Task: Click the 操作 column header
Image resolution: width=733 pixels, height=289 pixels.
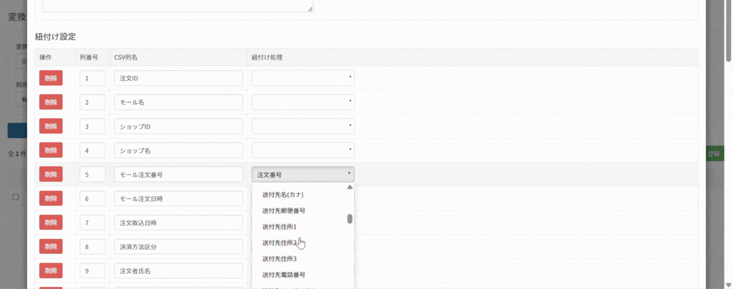Action: (45, 57)
